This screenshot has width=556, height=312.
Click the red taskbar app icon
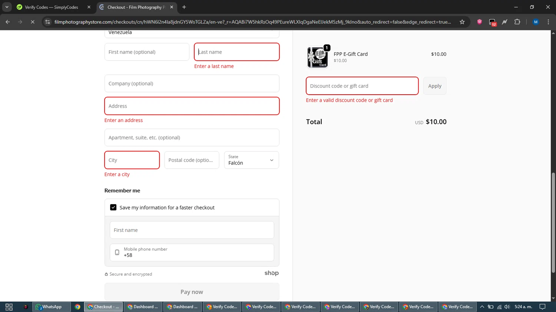[26, 307]
